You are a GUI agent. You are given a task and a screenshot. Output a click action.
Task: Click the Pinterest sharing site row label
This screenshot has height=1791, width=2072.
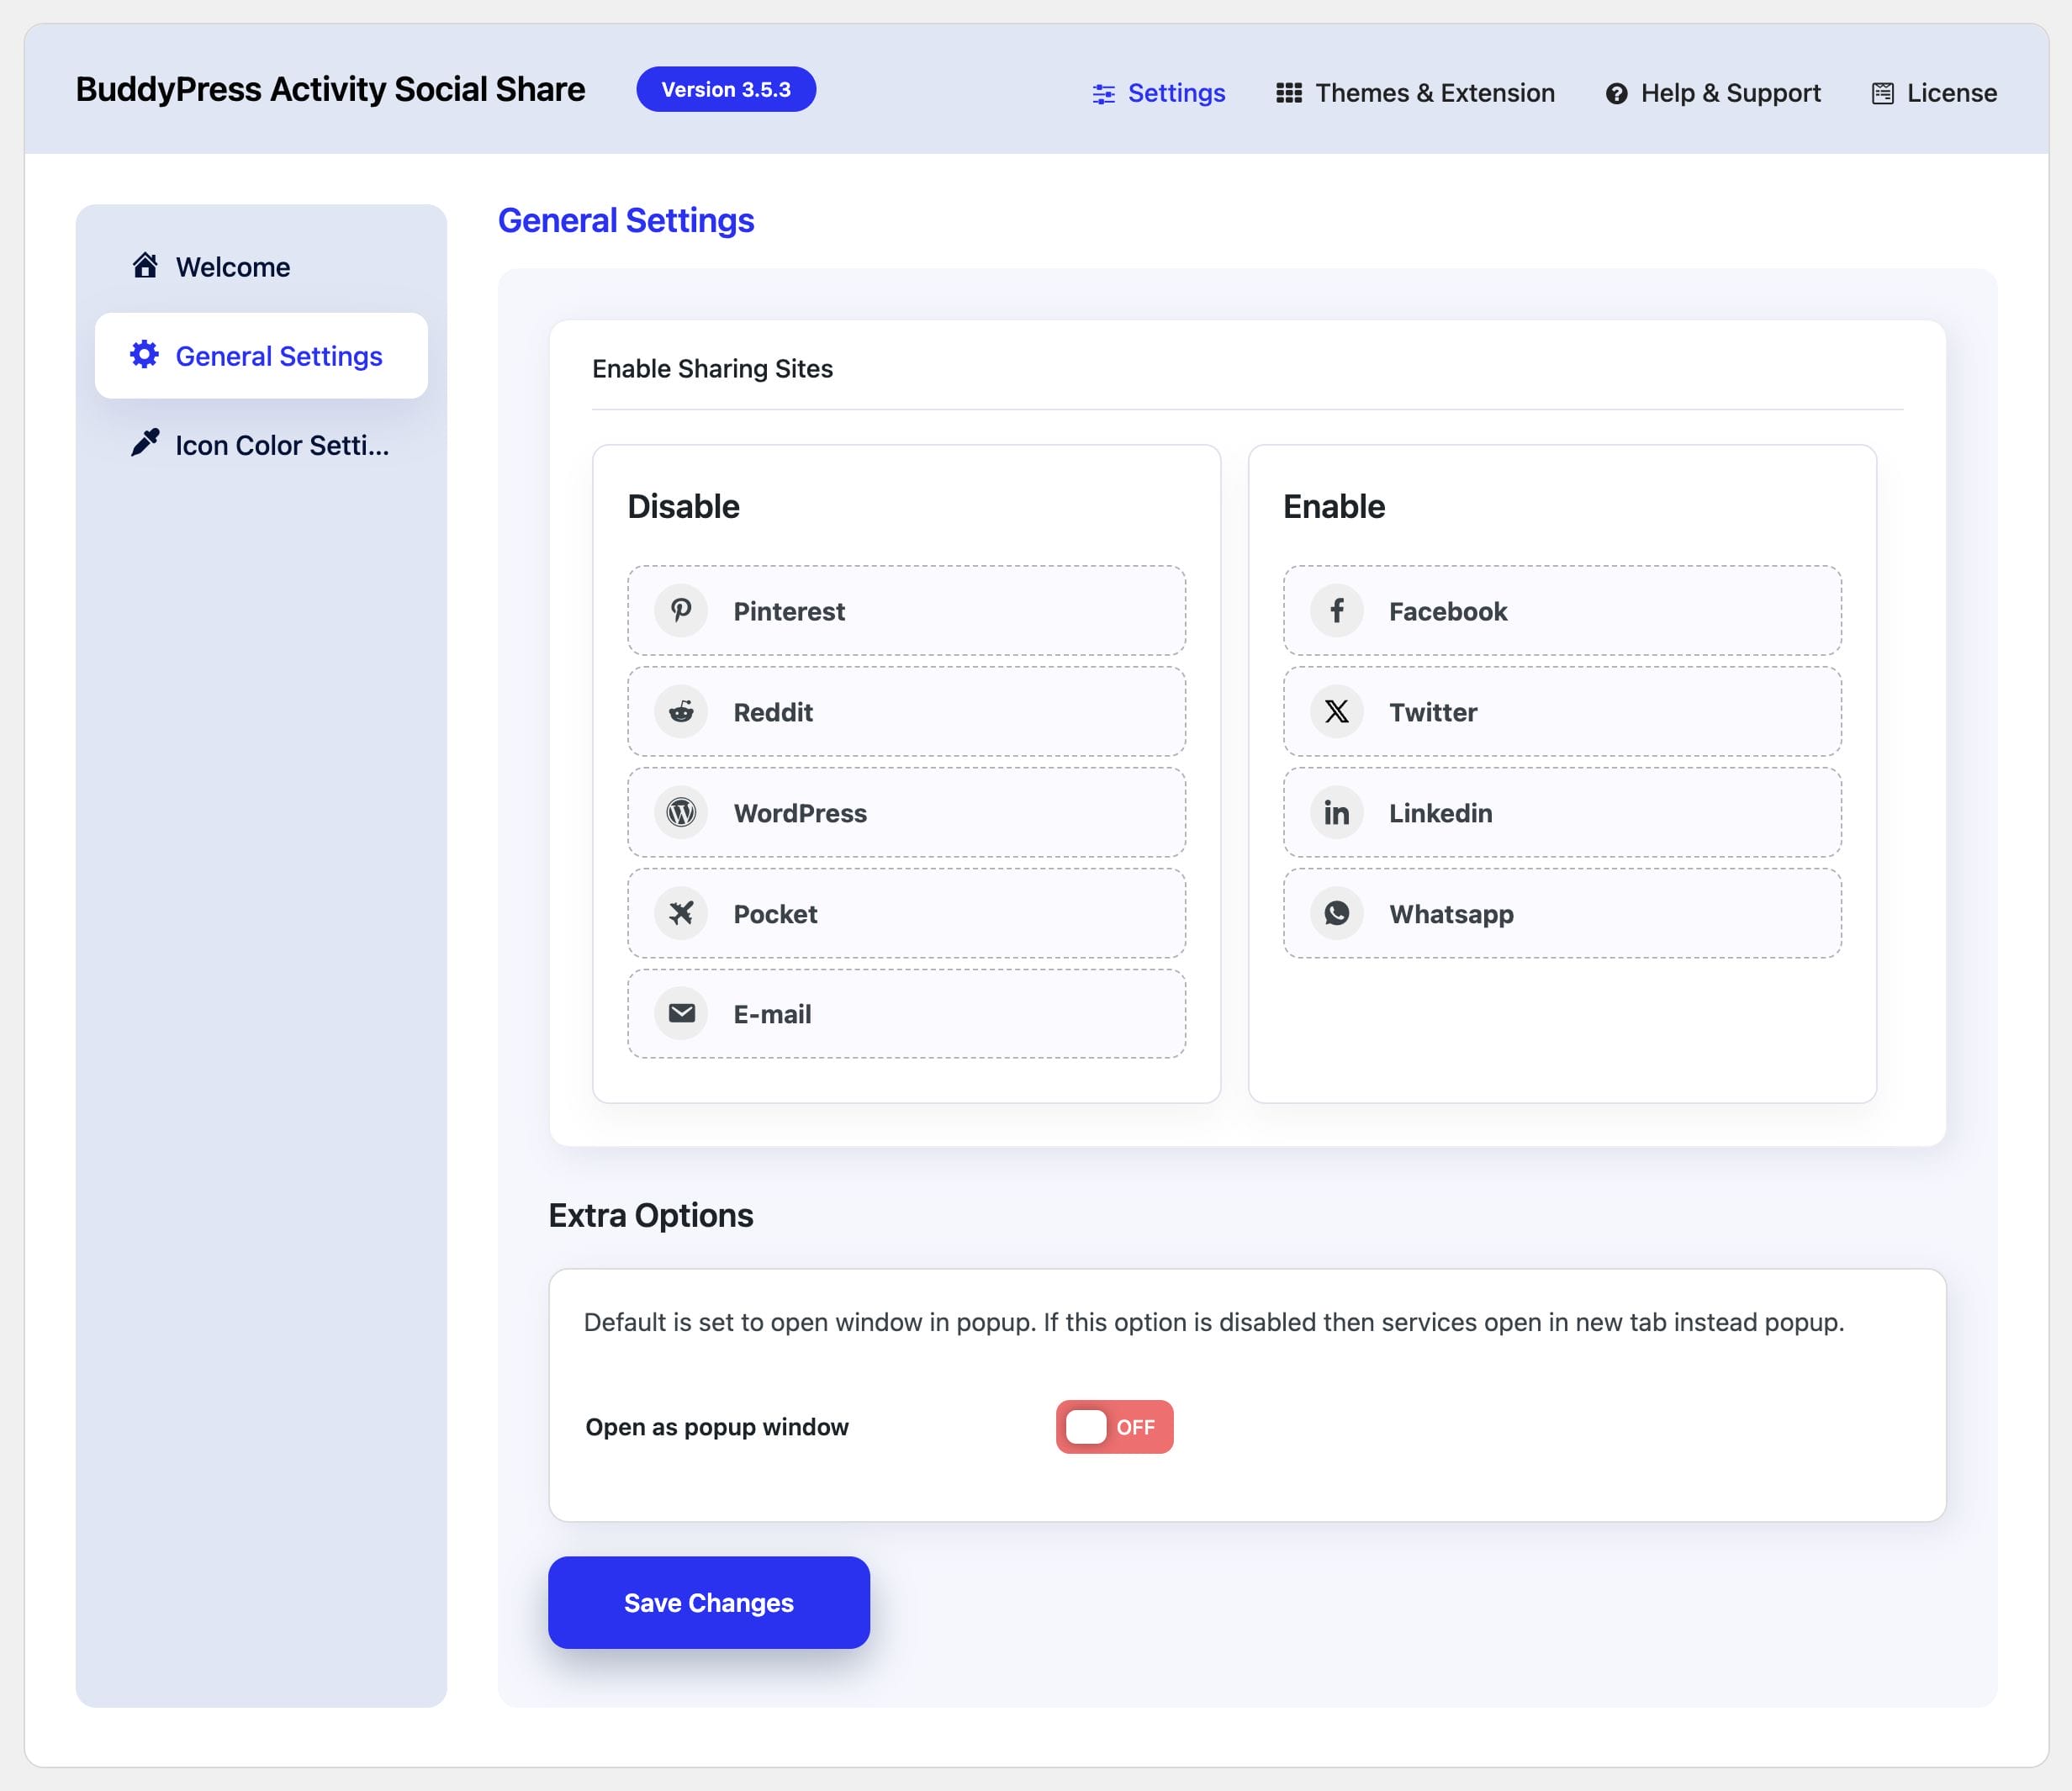click(789, 611)
